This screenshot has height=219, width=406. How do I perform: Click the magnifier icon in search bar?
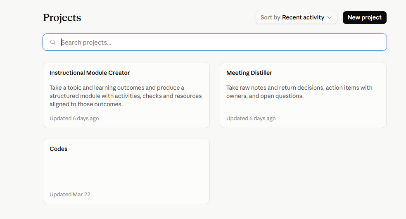[53, 42]
